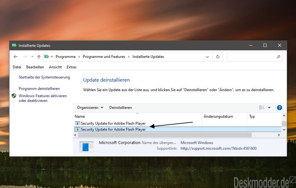The image size is (296, 188).
Task: Open the Datei menu
Action: point(17,67)
